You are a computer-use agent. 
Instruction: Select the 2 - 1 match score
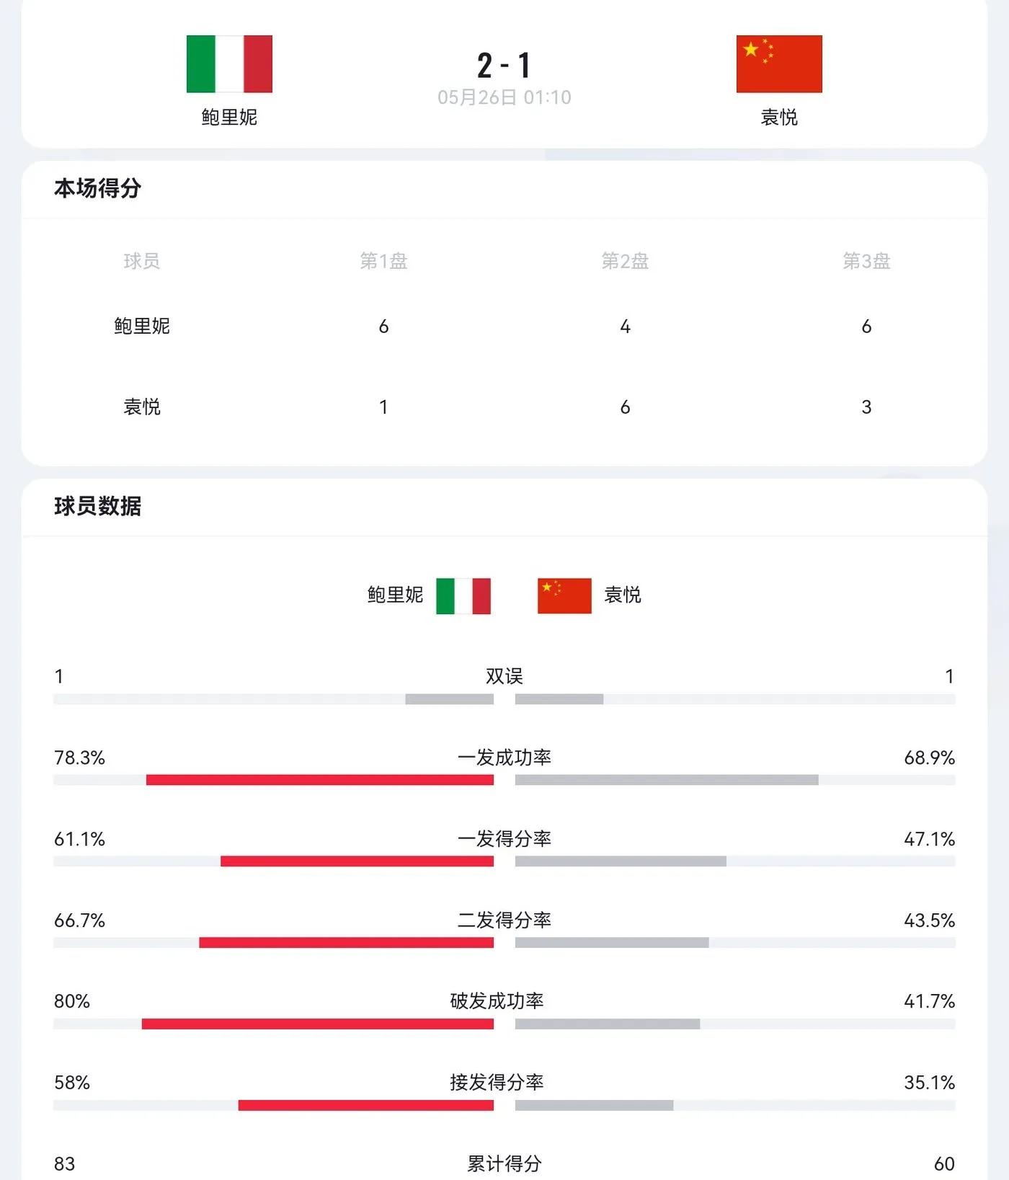(504, 66)
